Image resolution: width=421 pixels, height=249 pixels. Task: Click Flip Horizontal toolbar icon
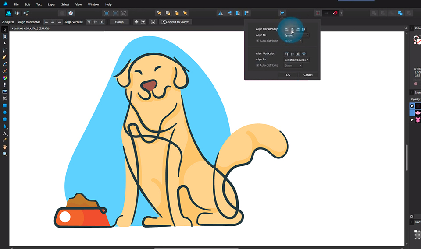pyautogui.click(x=221, y=13)
